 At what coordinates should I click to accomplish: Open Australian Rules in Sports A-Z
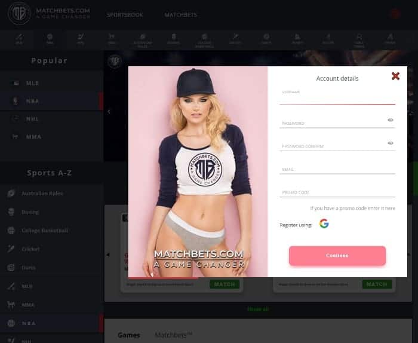point(52,194)
